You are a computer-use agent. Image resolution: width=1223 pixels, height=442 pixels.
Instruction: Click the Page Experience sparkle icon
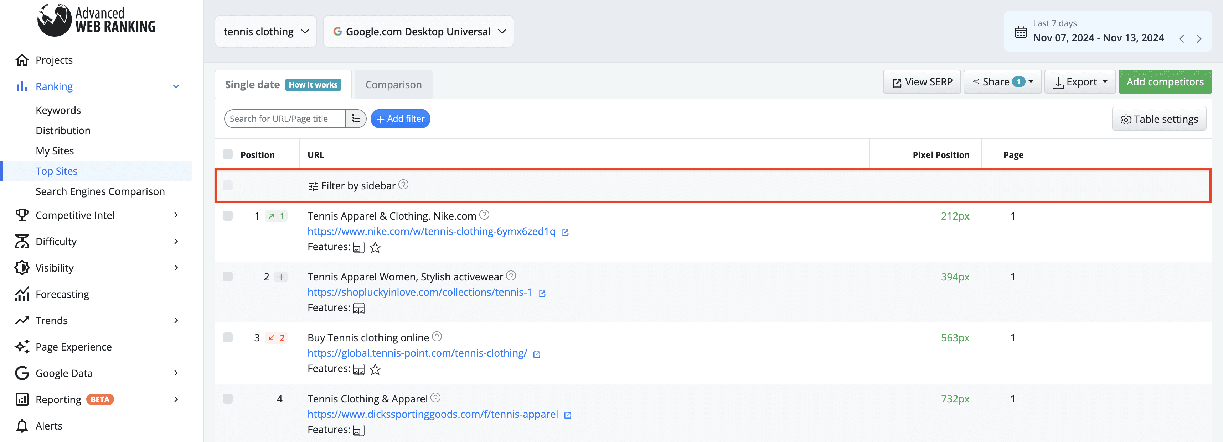pos(22,347)
